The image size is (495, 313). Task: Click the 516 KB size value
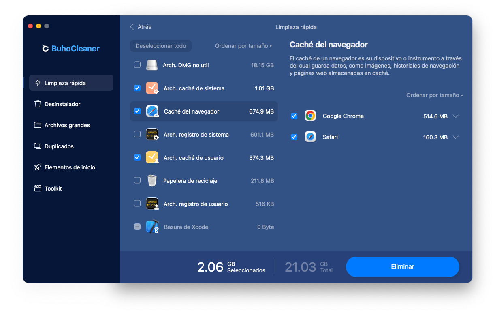coord(265,204)
